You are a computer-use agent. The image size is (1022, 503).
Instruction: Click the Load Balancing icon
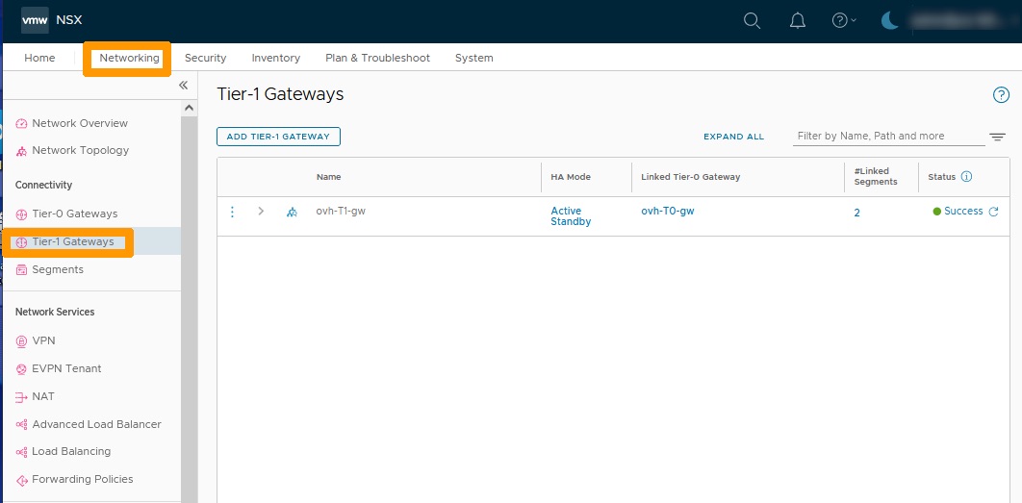pos(21,451)
